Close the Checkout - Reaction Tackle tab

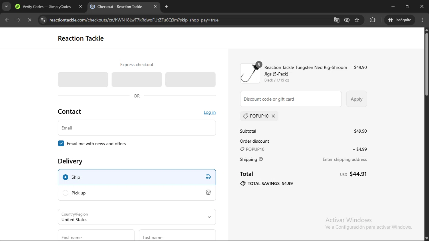[155, 7]
